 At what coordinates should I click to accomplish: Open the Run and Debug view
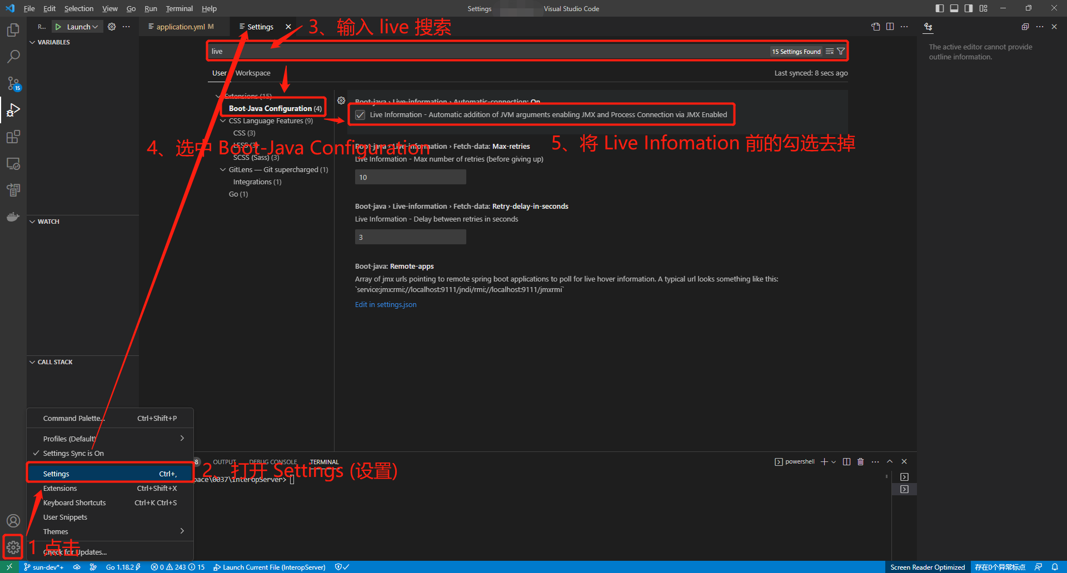13,110
